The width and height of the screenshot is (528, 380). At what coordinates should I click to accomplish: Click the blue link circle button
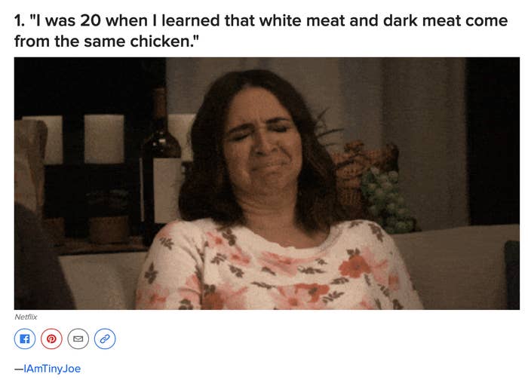coord(105,339)
